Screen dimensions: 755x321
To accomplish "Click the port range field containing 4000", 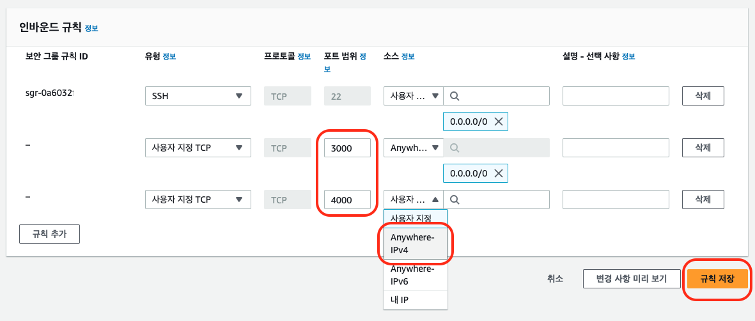I will pos(347,200).
